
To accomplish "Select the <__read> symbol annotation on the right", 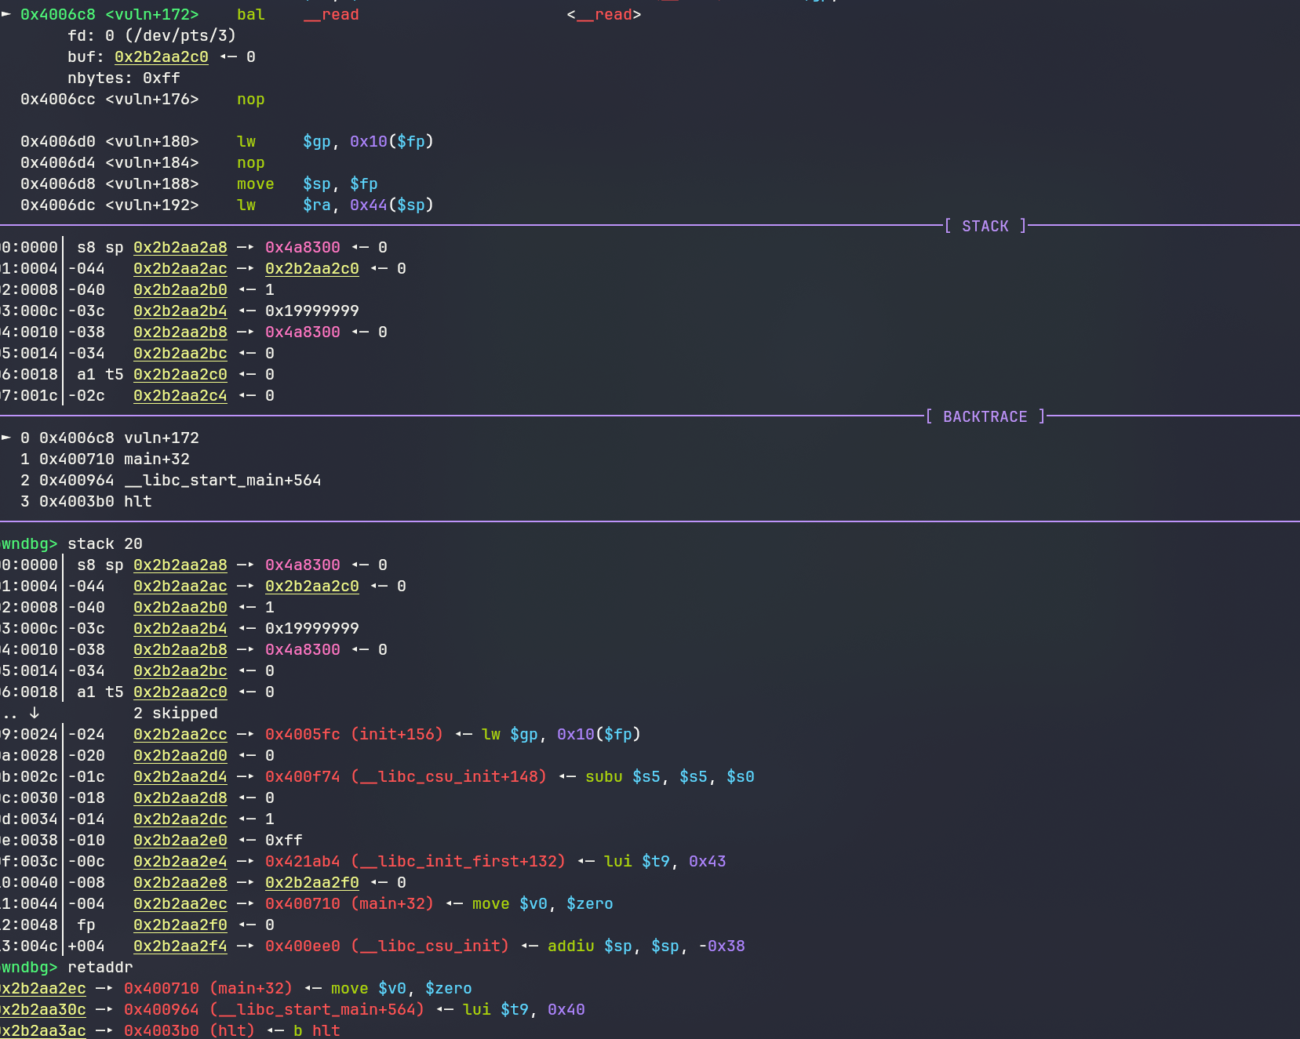I will pos(604,15).
